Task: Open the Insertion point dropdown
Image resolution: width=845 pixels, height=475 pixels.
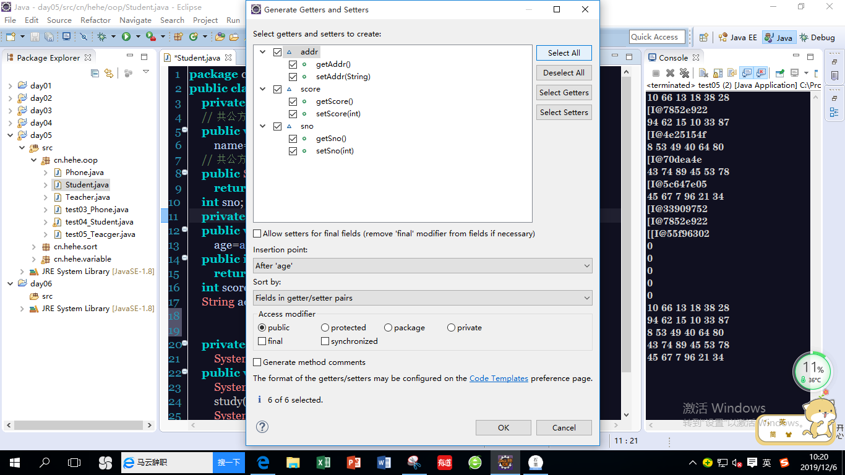Action: [422, 266]
